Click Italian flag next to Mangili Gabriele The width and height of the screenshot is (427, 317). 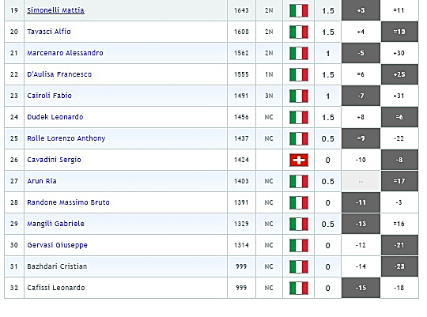(x=299, y=224)
